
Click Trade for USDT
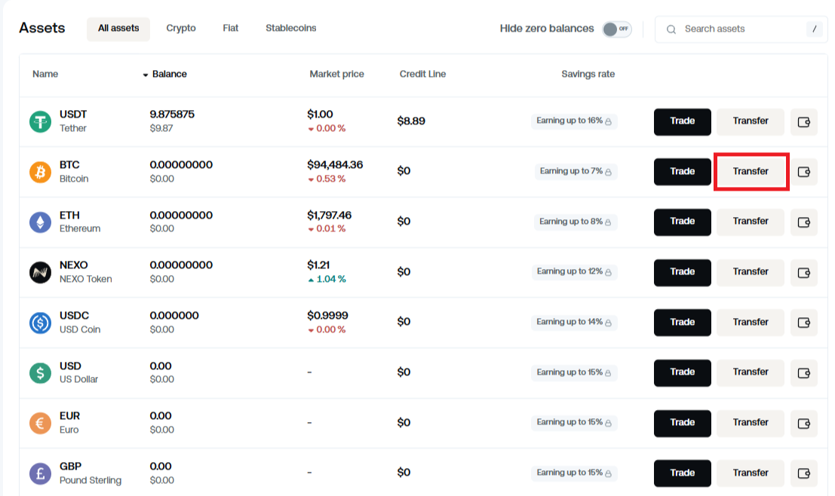click(x=682, y=122)
